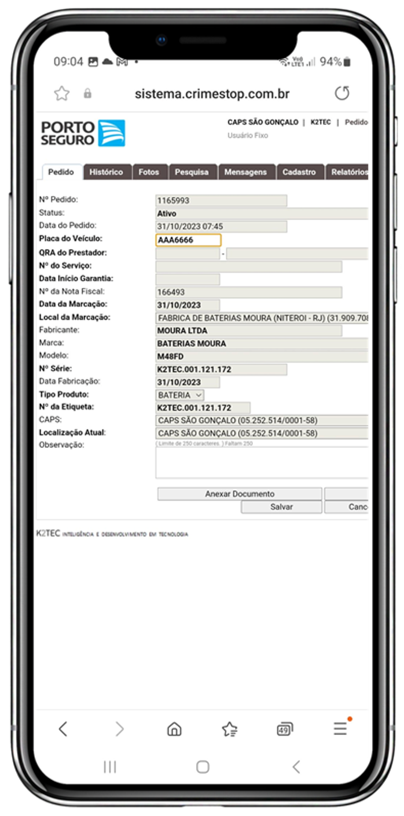Open the Mensagens tab
Image resolution: width=404 pixels, height=816 pixels.
click(245, 172)
